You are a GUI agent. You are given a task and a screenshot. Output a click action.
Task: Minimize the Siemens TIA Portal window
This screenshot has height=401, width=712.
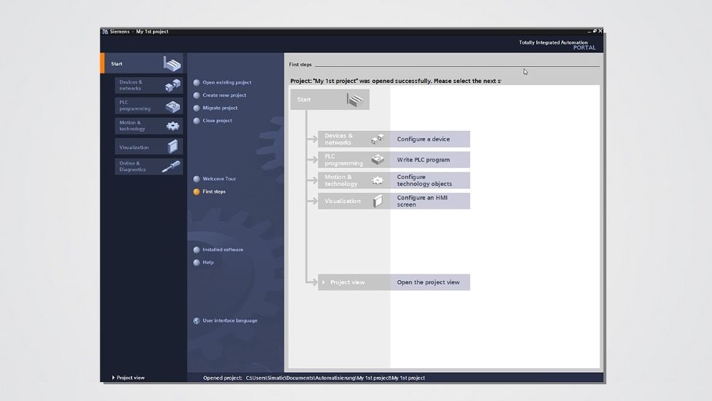click(589, 31)
